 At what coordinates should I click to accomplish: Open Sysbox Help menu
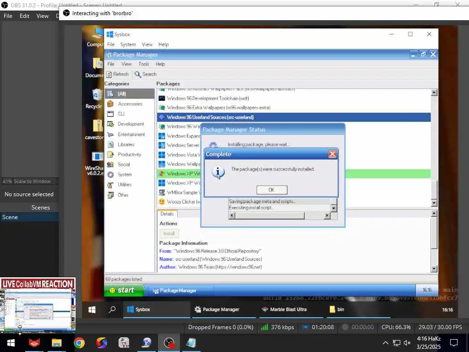coord(164,44)
